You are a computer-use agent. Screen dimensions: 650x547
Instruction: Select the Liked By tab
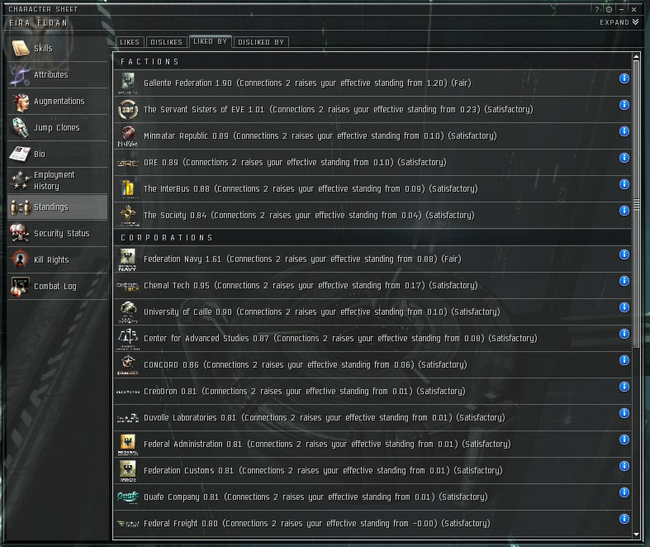point(210,41)
